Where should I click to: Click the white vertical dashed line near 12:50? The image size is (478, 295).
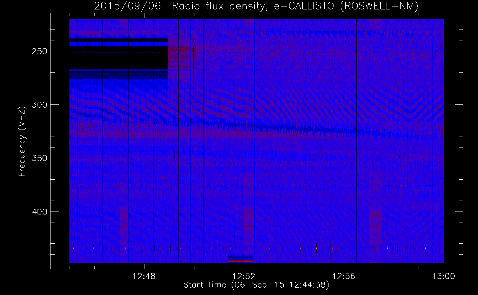point(190,141)
